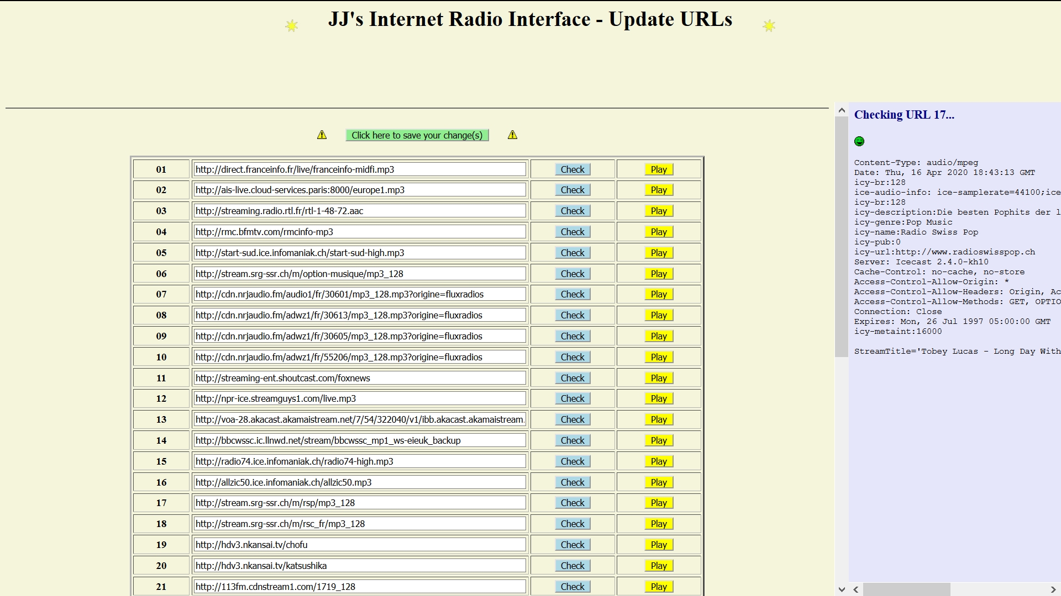Check URL 11 foxnews shoutcast stream
The height and width of the screenshot is (596, 1061).
(x=572, y=378)
